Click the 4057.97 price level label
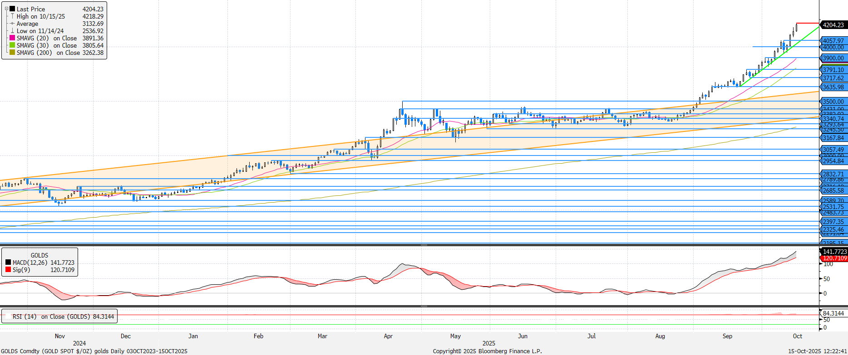This screenshot has height=355, width=848. (833, 41)
